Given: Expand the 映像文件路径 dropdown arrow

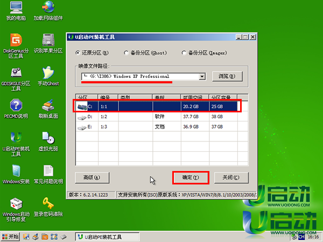Looking at the screenshot, I should coord(202,76).
